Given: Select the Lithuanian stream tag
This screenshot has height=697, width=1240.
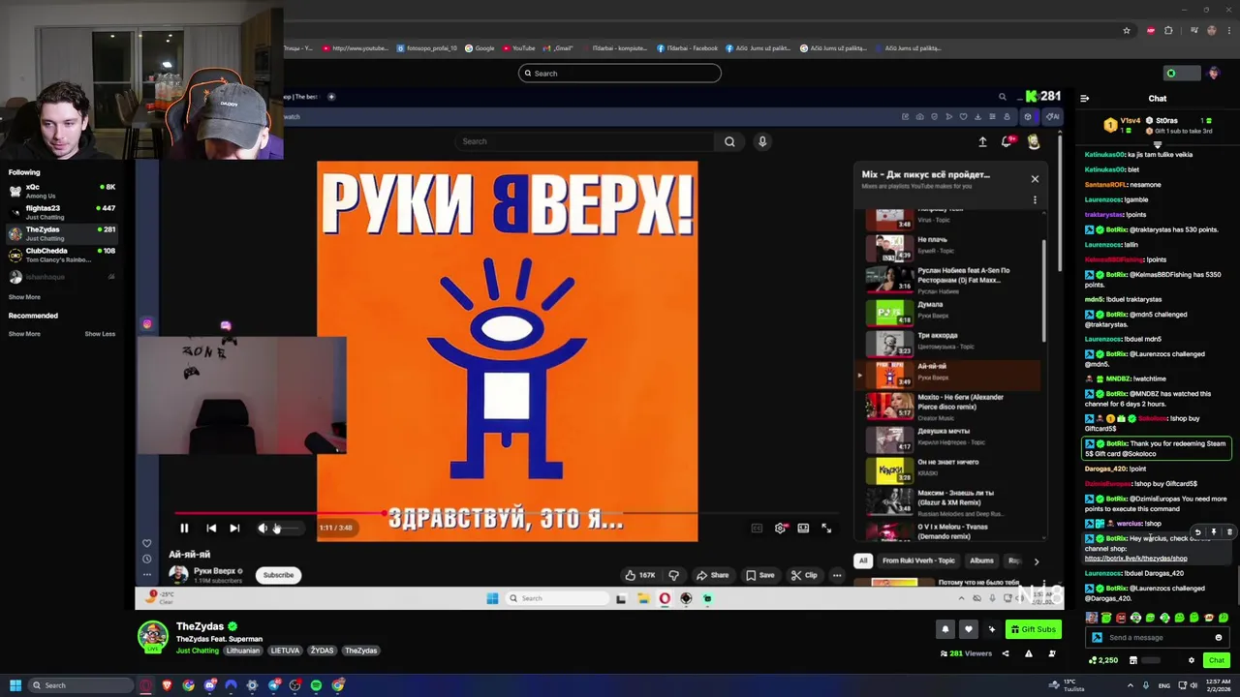Looking at the screenshot, I should pos(242,651).
